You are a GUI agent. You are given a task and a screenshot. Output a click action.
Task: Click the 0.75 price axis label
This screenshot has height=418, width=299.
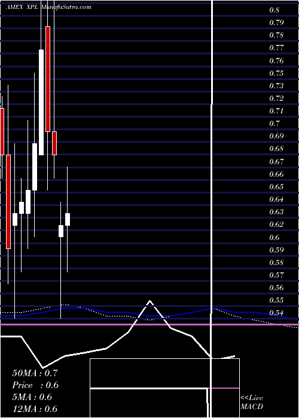coord(276,73)
